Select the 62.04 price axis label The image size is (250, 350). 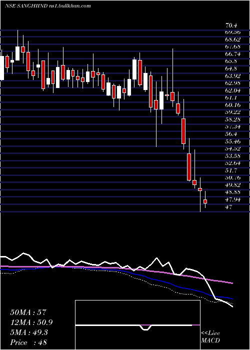click(x=233, y=90)
